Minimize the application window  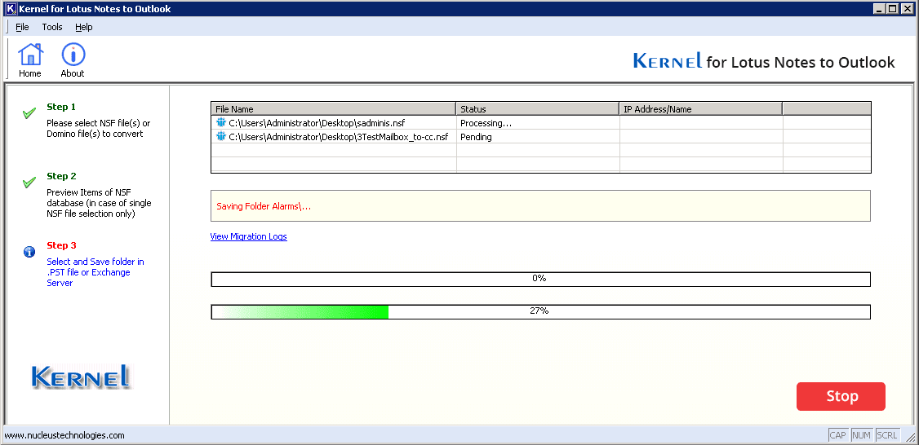[879, 9]
